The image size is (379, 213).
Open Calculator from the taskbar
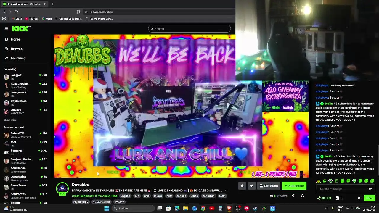[220, 208]
